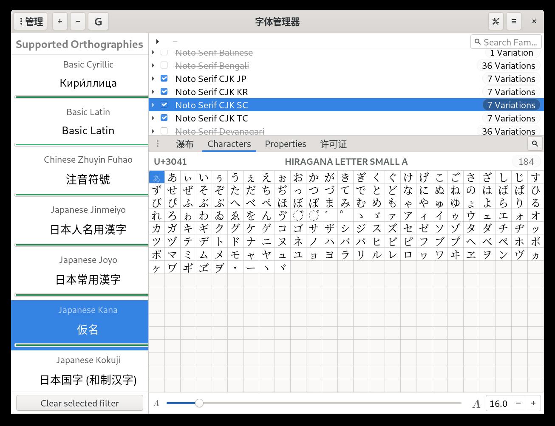Select the hiragana あ character cell
This screenshot has width=555, height=426.
[172, 177]
